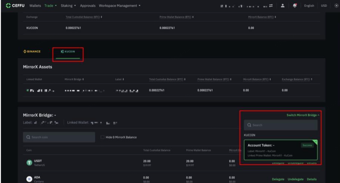
Task: Switch to the Binance exchange tab
Action: [x=32, y=51]
